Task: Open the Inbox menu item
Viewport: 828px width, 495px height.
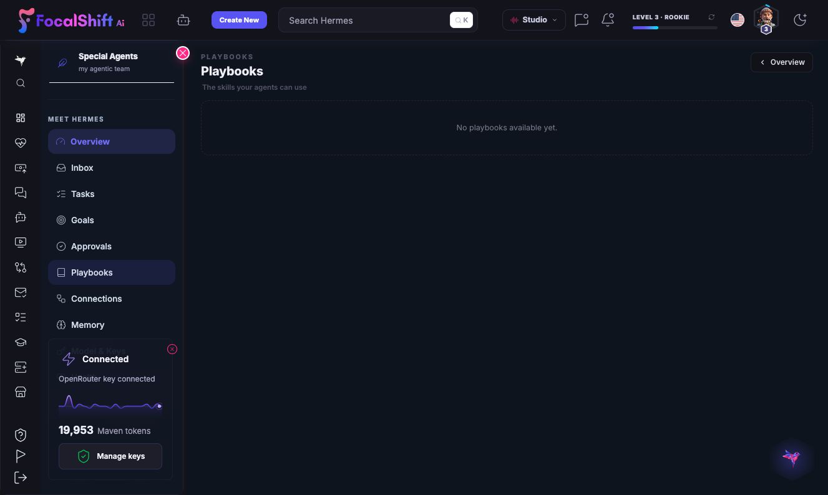Action: 112,168
